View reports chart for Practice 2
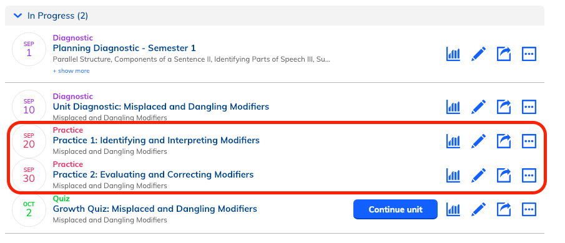 click(453, 176)
